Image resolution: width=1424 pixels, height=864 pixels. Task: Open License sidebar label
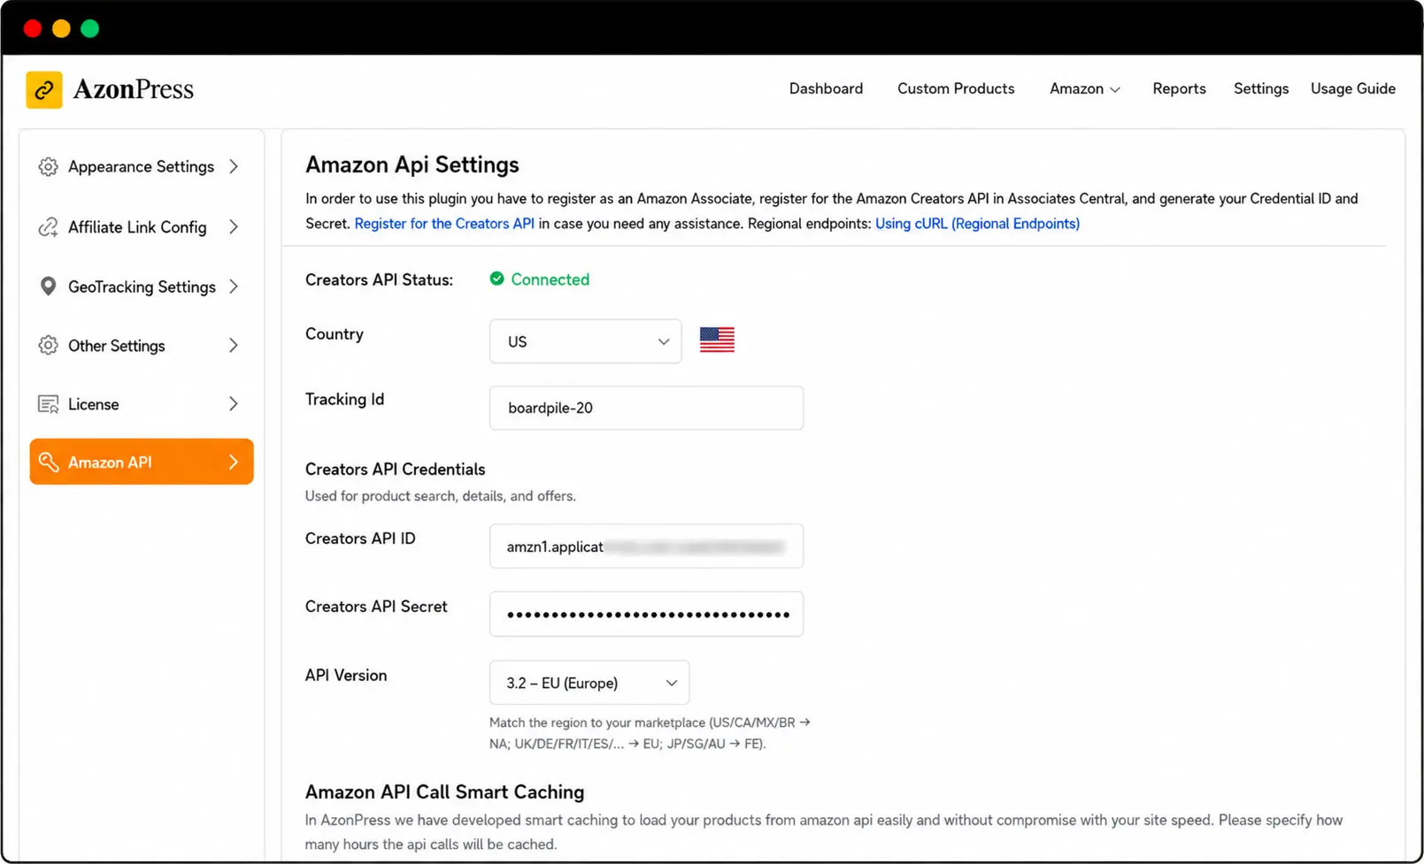click(93, 404)
